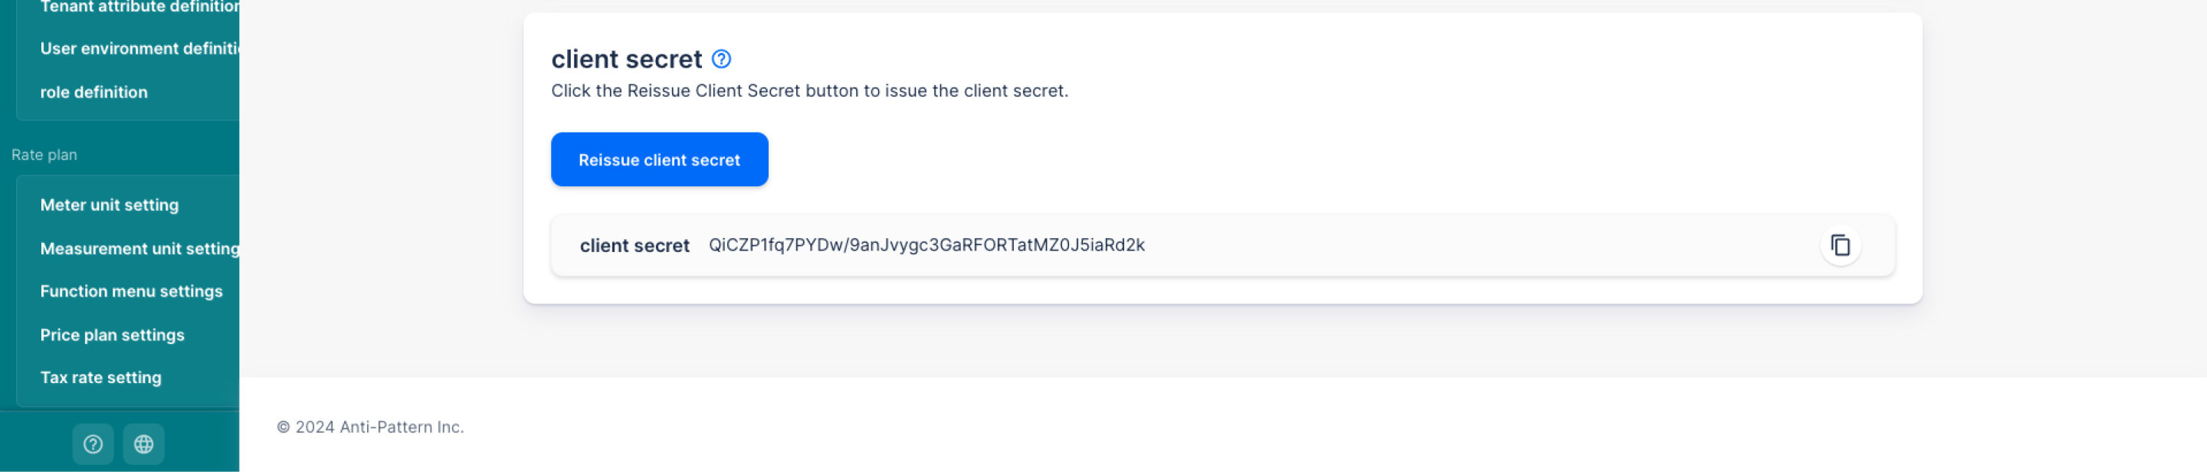
Task: Open the Tax rate setting item
Action: coord(100,378)
